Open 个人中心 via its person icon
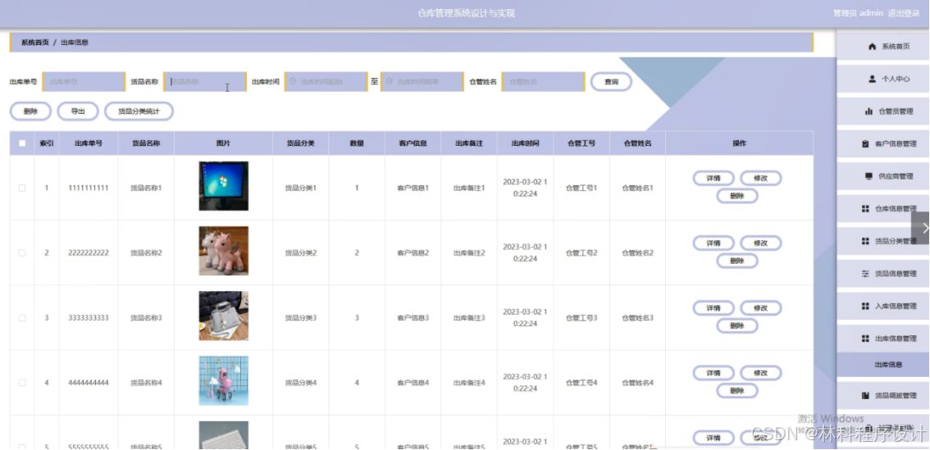The image size is (930, 450). tap(872, 78)
